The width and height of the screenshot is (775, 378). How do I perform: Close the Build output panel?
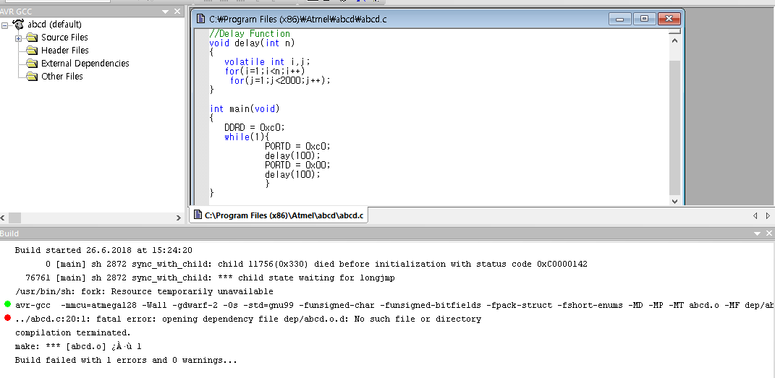[x=768, y=233]
